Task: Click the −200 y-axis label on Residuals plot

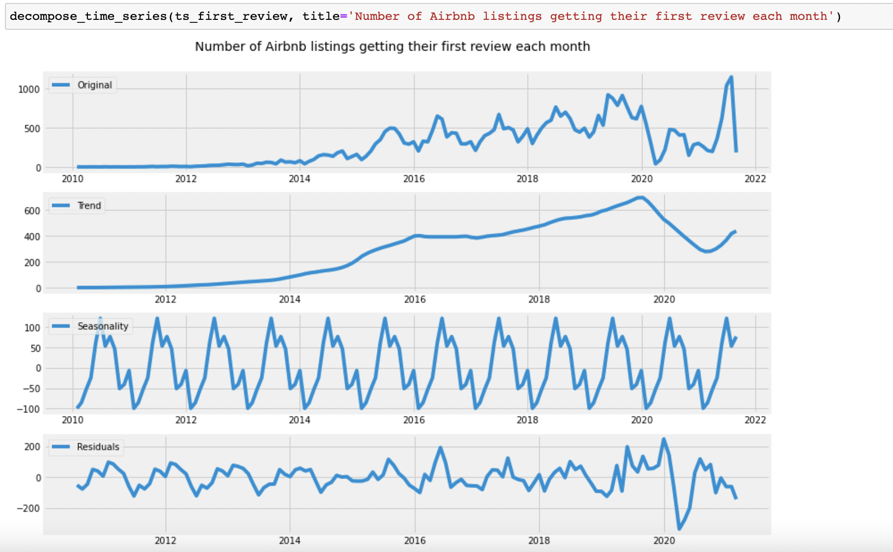Action: click(x=28, y=508)
